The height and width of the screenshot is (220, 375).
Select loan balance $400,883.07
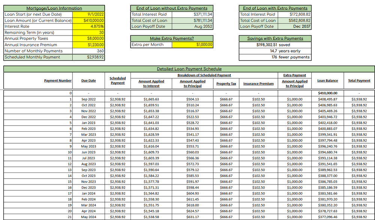point(328,129)
